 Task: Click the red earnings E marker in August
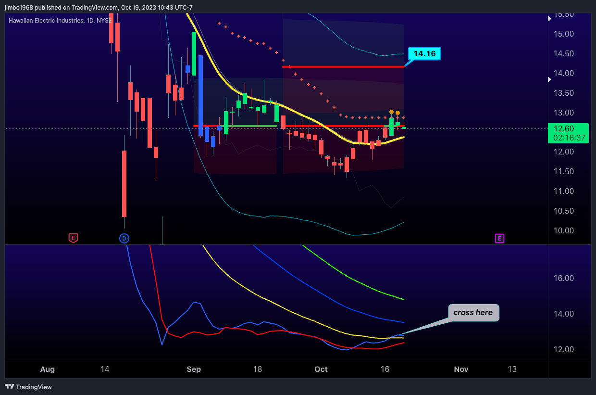point(73,238)
